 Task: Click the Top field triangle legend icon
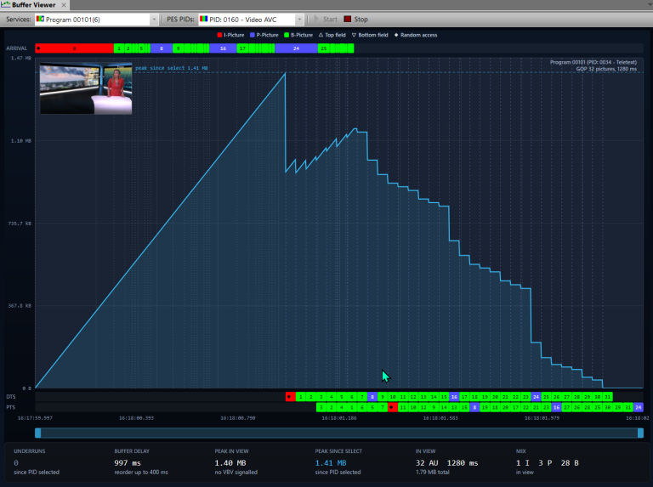(x=321, y=35)
